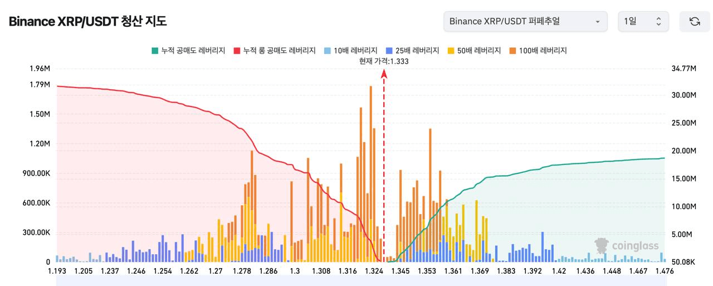This screenshot has height=286, width=713.
Task: Click the orange 100배 레버리지 swatch
Action: coord(512,51)
